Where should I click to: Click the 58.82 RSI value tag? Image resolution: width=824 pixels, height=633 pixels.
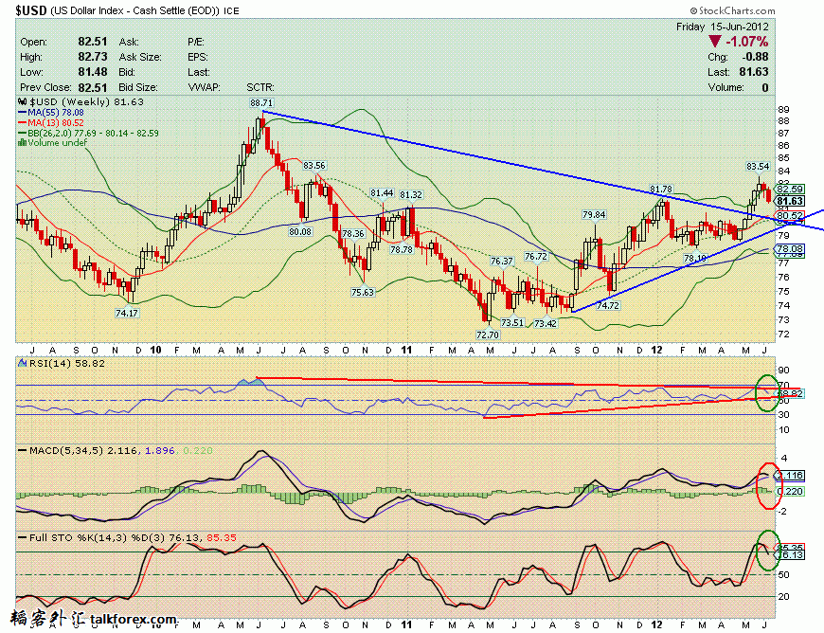coord(790,393)
